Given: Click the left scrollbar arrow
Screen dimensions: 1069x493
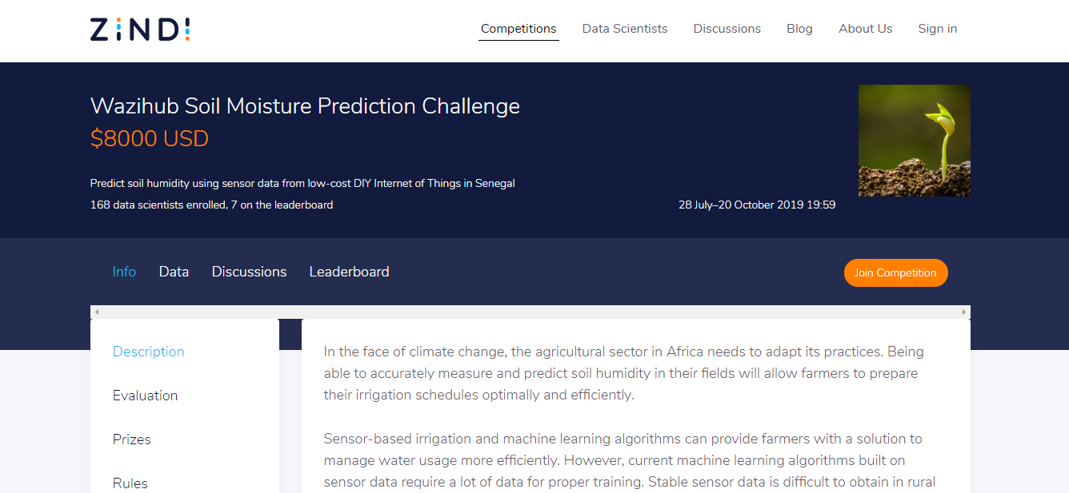Looking at the screenshot, I should tap(97, 312).
